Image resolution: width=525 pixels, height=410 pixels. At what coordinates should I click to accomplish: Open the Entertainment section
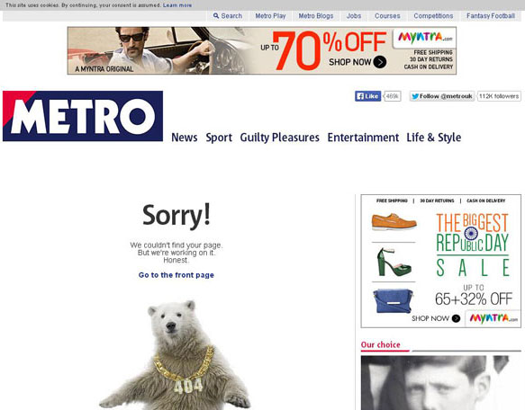[x=363, y=138]
